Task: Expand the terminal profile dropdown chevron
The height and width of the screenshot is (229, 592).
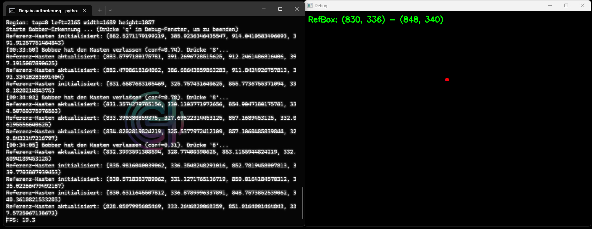Action: click(x=110, y=10)
